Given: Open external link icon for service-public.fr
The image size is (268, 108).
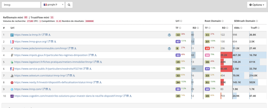Looking at the screenshot, I should 84,69.
